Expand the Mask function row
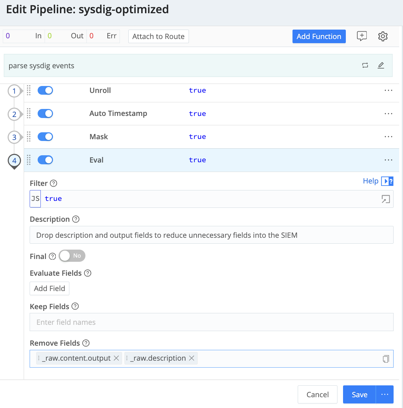 [211, 137]
